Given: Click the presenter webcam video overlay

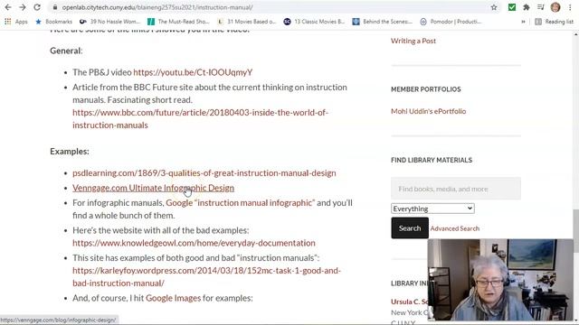Looking at the screenshot, I should [x=500, y=280].
